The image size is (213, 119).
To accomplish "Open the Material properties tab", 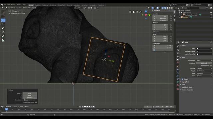I will click(x=178, y=85).
